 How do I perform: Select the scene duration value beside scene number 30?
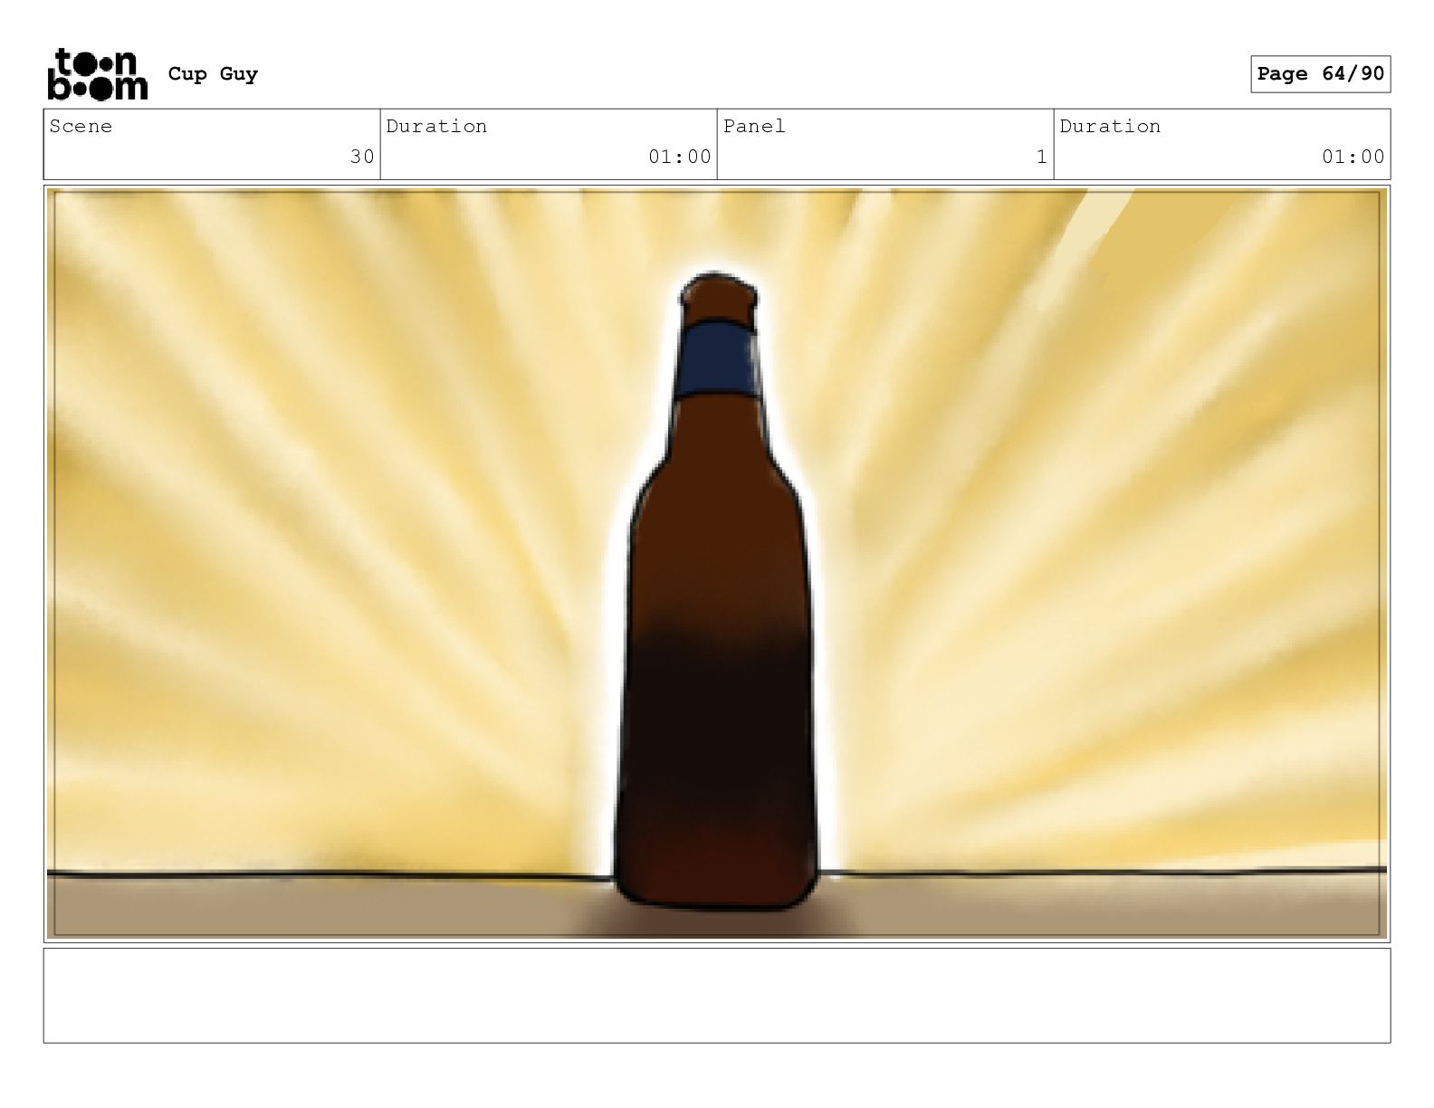click(x=680, y=157)
